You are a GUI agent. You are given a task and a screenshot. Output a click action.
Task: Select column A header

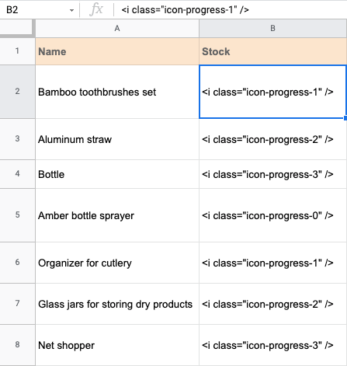click(x=117, y=28)
